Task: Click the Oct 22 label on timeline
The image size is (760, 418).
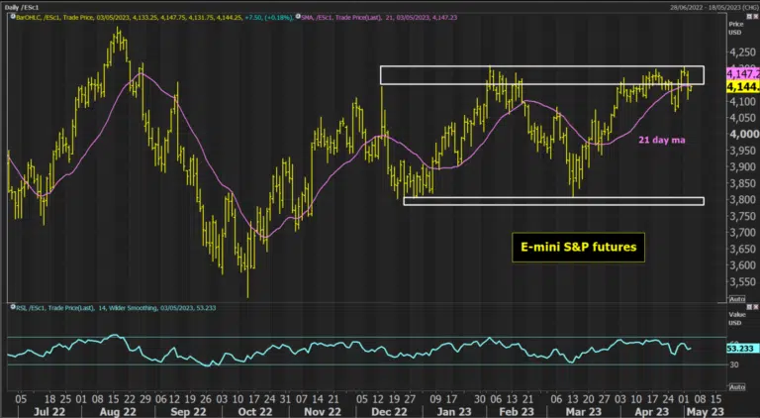Action: 255,411
